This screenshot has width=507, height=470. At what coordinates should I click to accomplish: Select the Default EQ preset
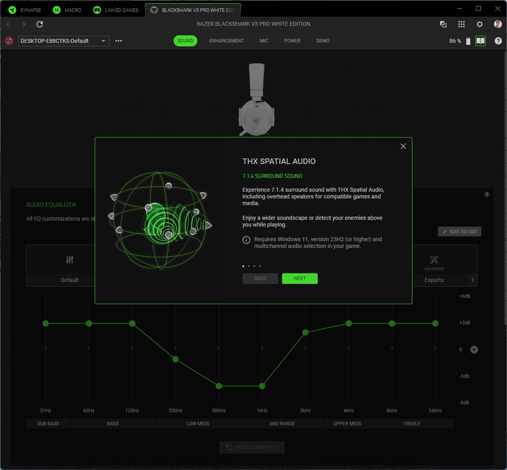click(69, 266)
